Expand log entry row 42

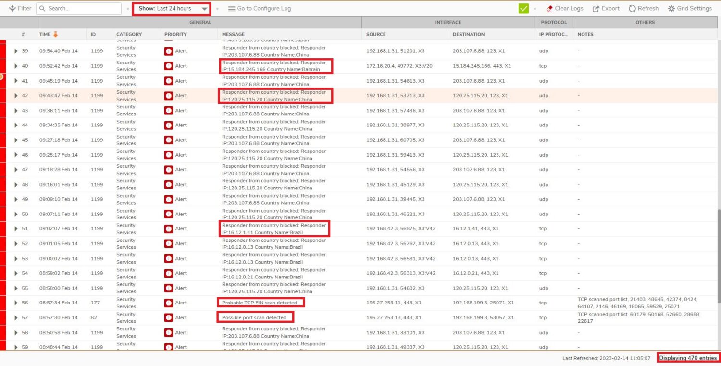pos(15,96)
